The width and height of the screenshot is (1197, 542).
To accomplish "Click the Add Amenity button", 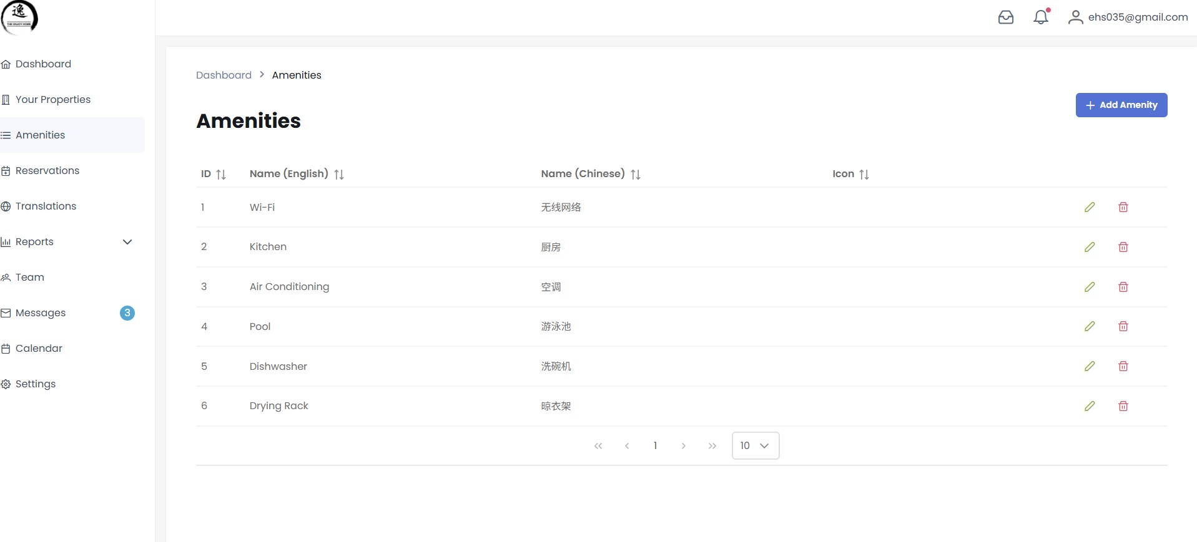I will tap(1121, 105).
